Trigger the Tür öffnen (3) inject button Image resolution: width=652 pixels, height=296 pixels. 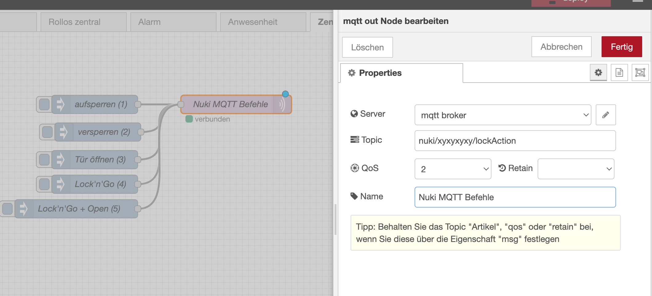(x=44, y=160)
